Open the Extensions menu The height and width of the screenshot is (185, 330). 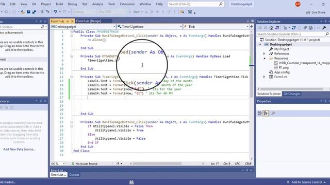coord(127,4)
